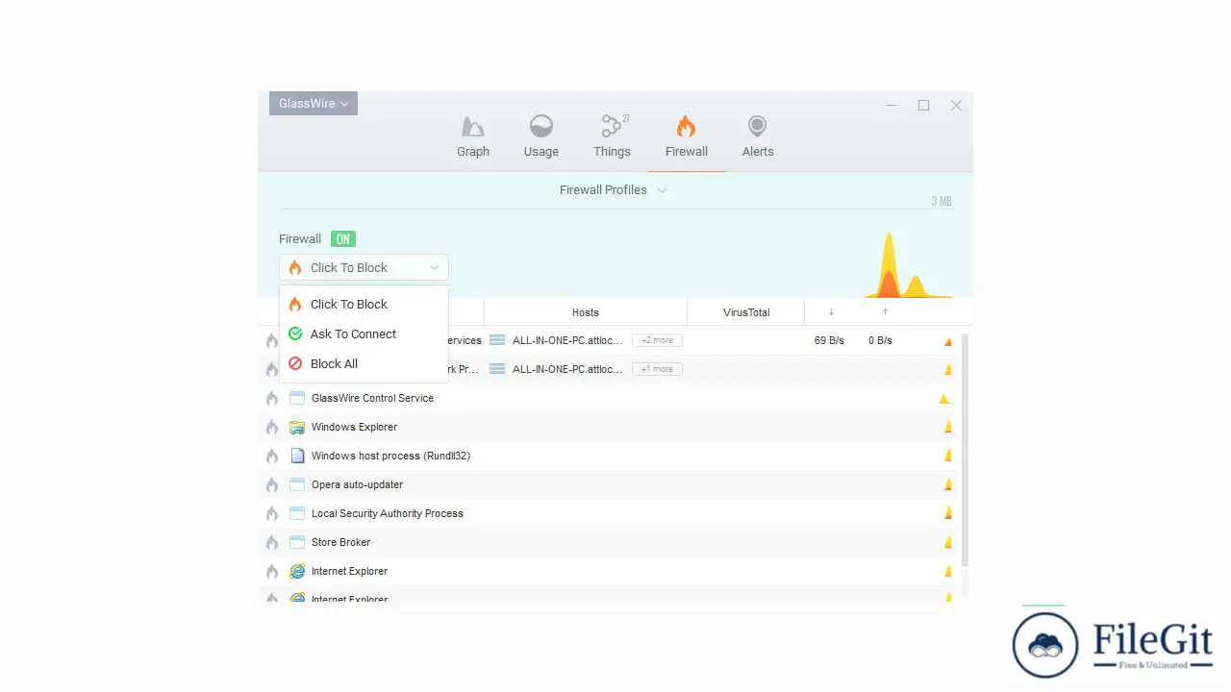The image size is (1231, 692).
Task: Sort by upload speed arrow column
Action: pyautogui.click(x=885, y=312)
